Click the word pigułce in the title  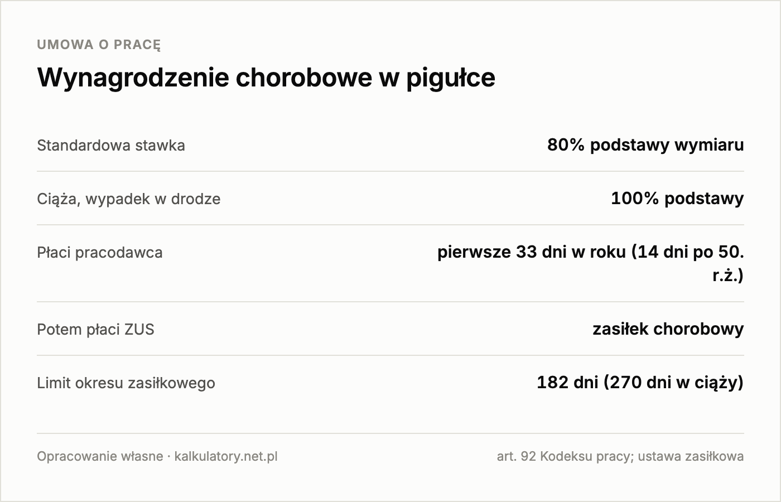pyautogui.click(x=450, y=79)
